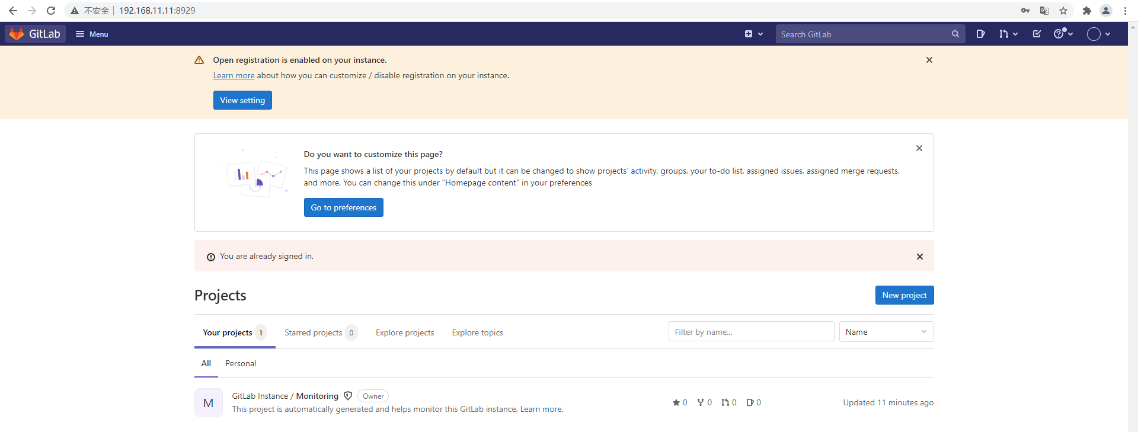Open the To-Do List checkmark icon
Image resolution: width=1138 pixels, height=432 pixels.
click(1037, 34)
